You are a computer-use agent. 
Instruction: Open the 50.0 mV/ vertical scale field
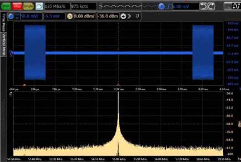(x=30, y=17)
